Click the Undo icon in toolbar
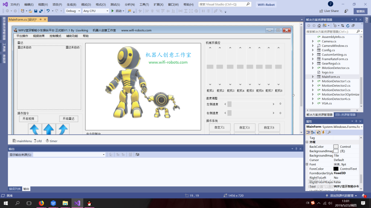 (x=48, y=11)
